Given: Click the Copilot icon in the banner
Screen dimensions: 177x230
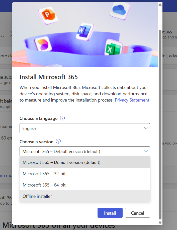Looking at the screenshot, I should coord(43,43).
